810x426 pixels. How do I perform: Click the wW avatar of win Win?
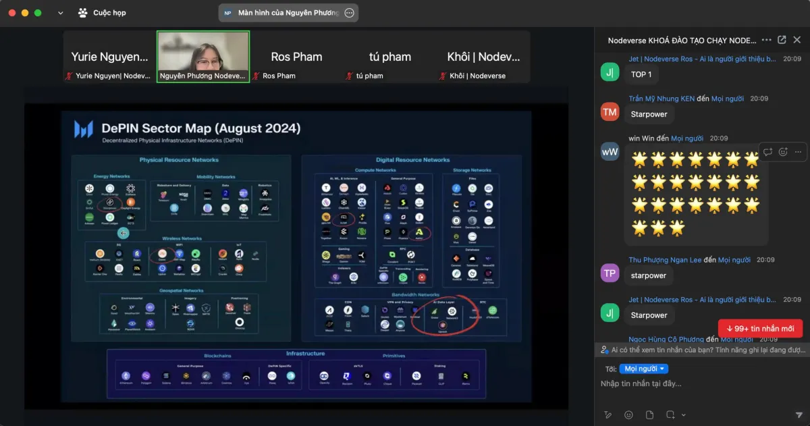click(610, 152)
